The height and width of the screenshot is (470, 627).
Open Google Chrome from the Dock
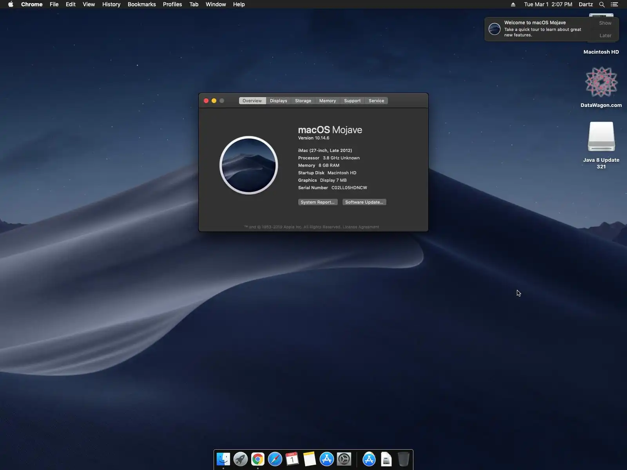258,459
